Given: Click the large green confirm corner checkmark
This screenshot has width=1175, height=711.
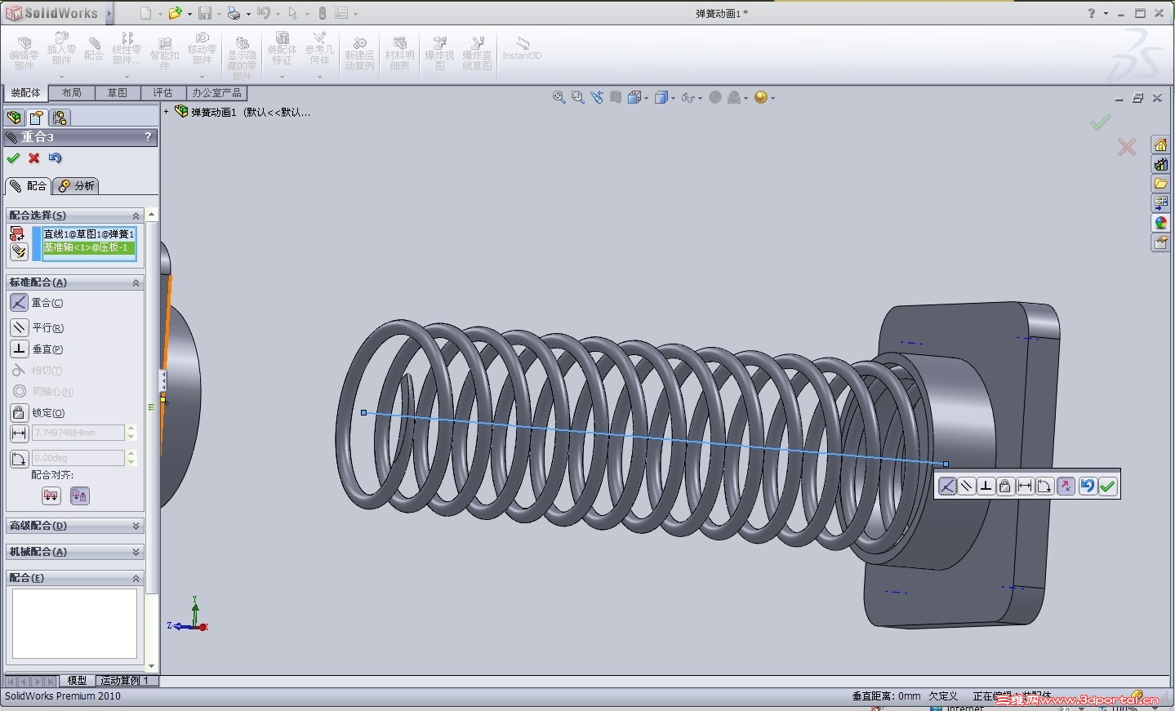Looking at the screenshot, I should pos(1101,122).
